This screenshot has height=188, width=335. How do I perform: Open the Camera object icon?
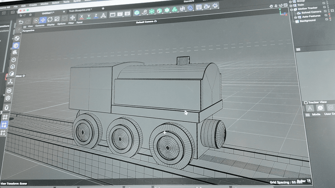(207, 7)
